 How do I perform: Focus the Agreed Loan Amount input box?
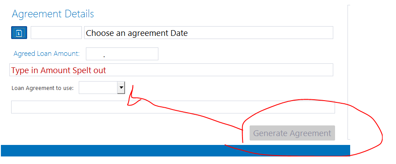pos(122,54)
